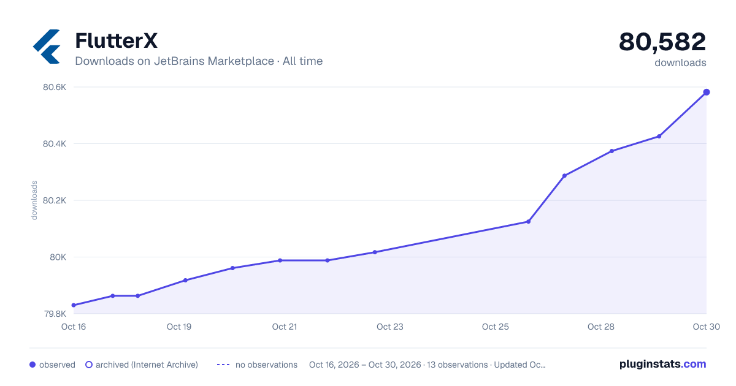
Task: Click the 79.8K y-axis label
Action: tap(55, 314)
